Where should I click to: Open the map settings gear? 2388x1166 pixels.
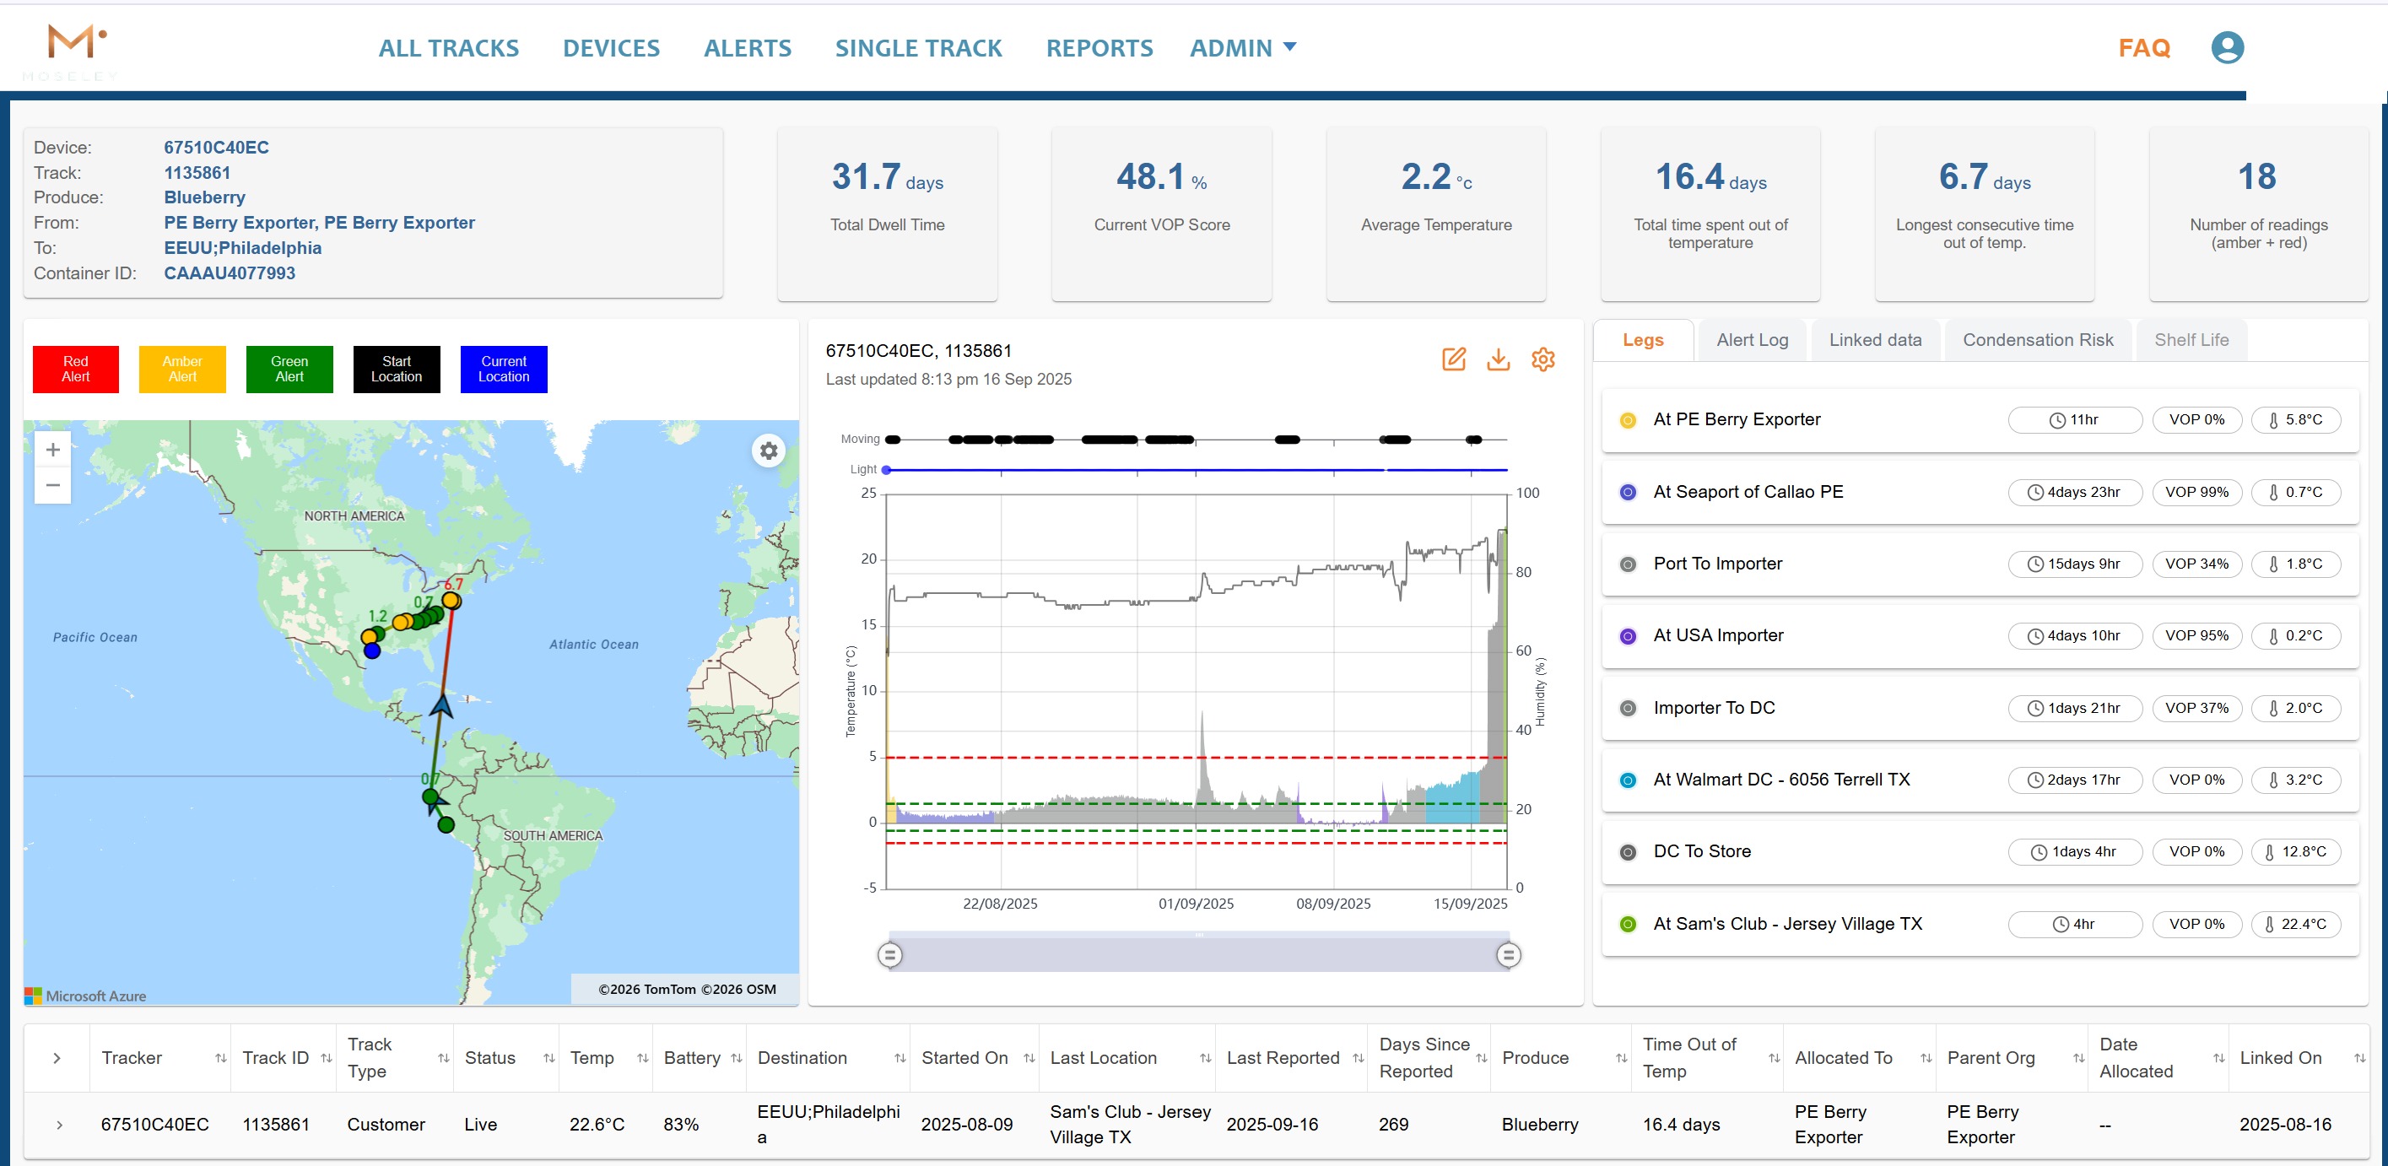point(769,451)
